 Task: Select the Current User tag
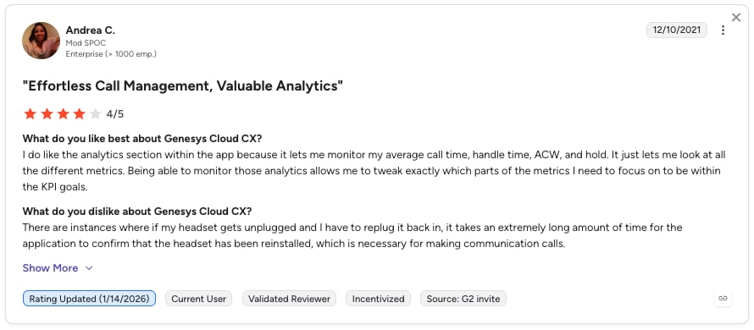(198, 299)
